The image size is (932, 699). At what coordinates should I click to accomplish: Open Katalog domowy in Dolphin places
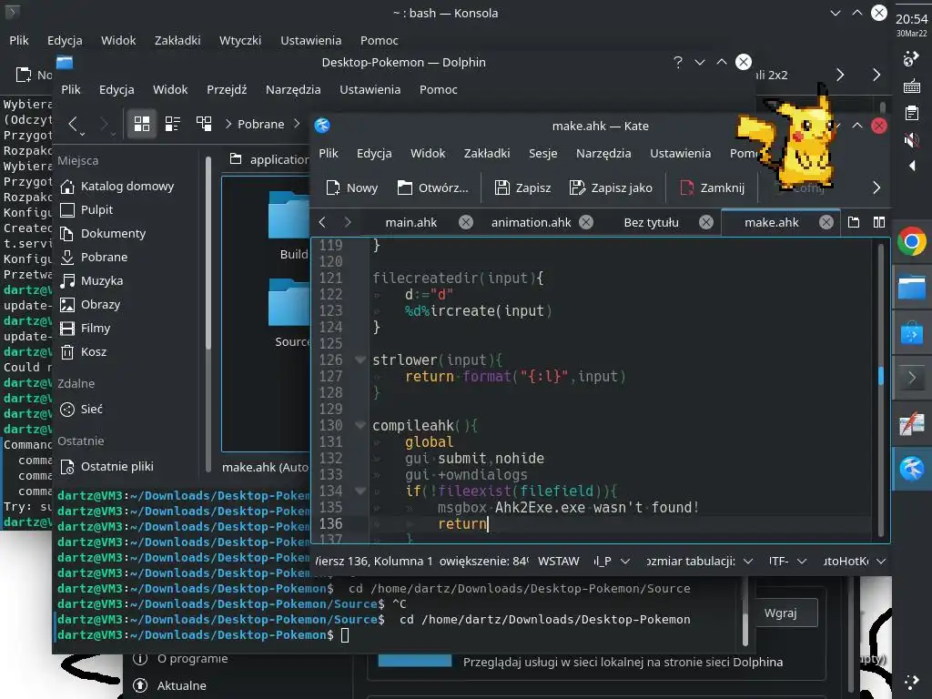[117, 186]
